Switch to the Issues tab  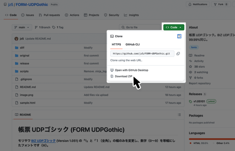pos(28,15)
